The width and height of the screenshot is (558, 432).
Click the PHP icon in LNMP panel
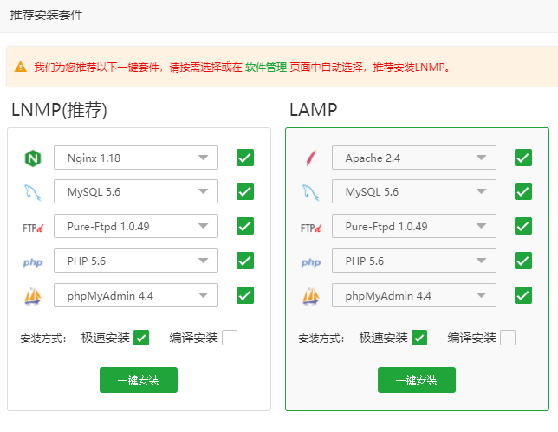point(33,261)
